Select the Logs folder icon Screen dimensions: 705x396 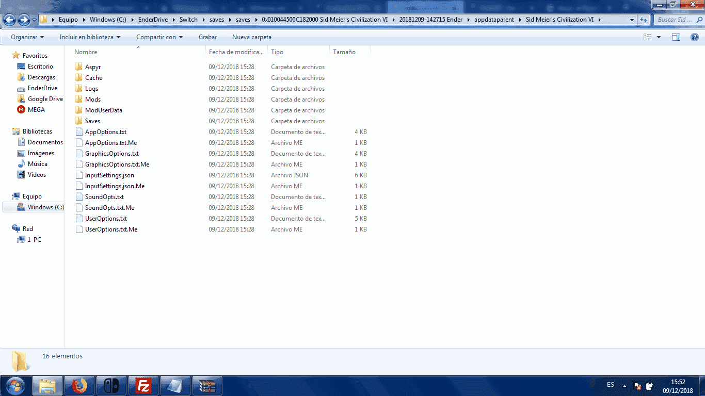pyautogui.click(x=78, y=89)
